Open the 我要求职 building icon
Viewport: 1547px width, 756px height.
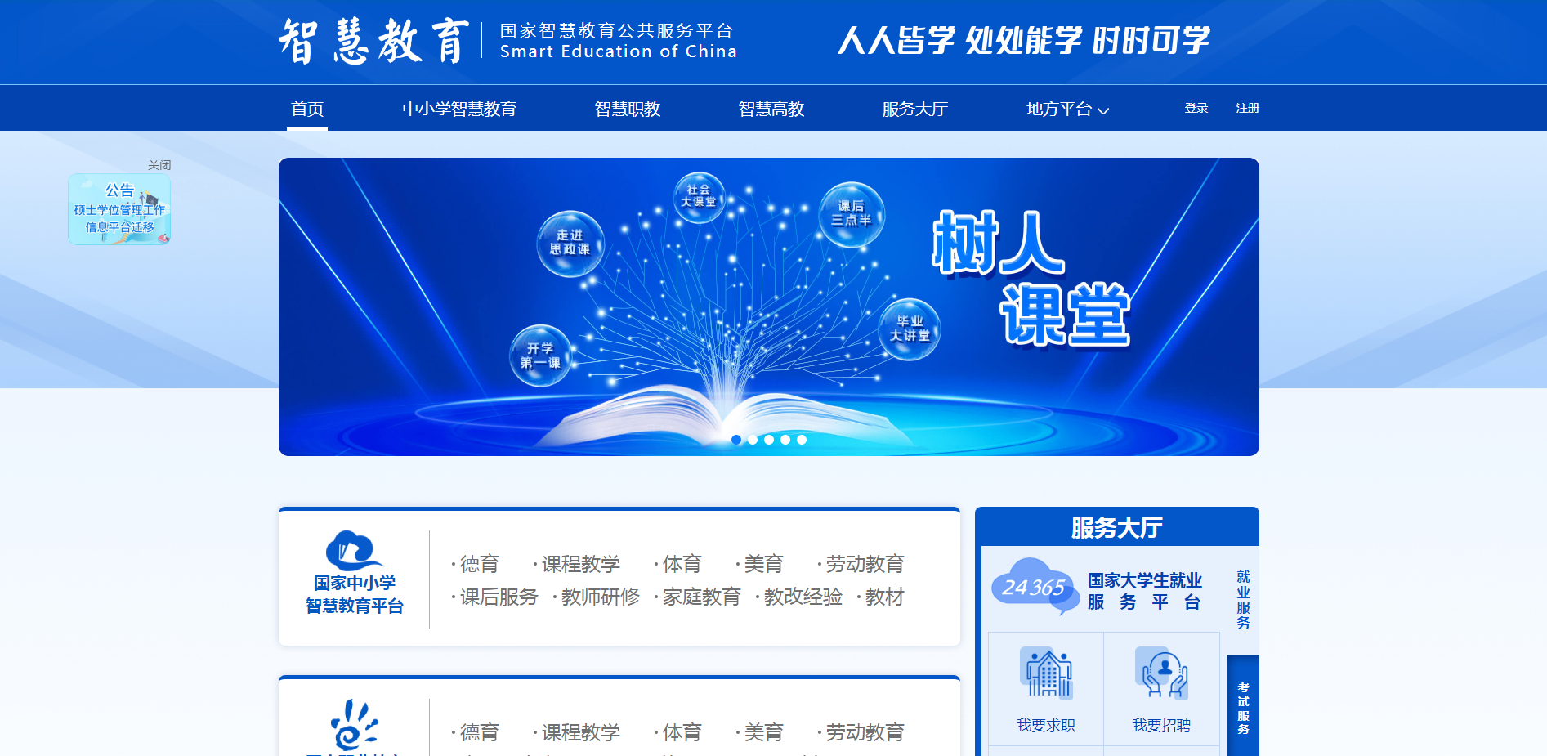pyautogui.click(x=1046, y=673)
